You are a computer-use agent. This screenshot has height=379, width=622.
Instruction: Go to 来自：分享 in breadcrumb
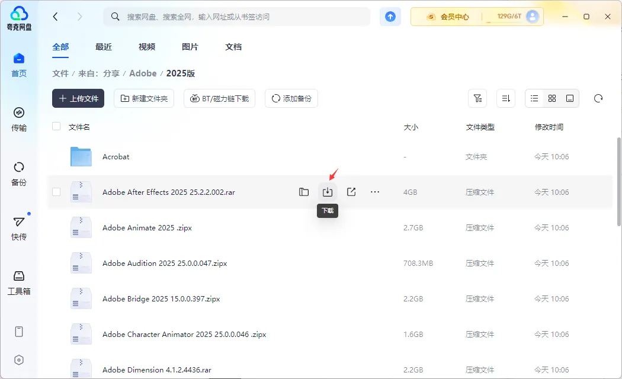[x=99, y=73]
